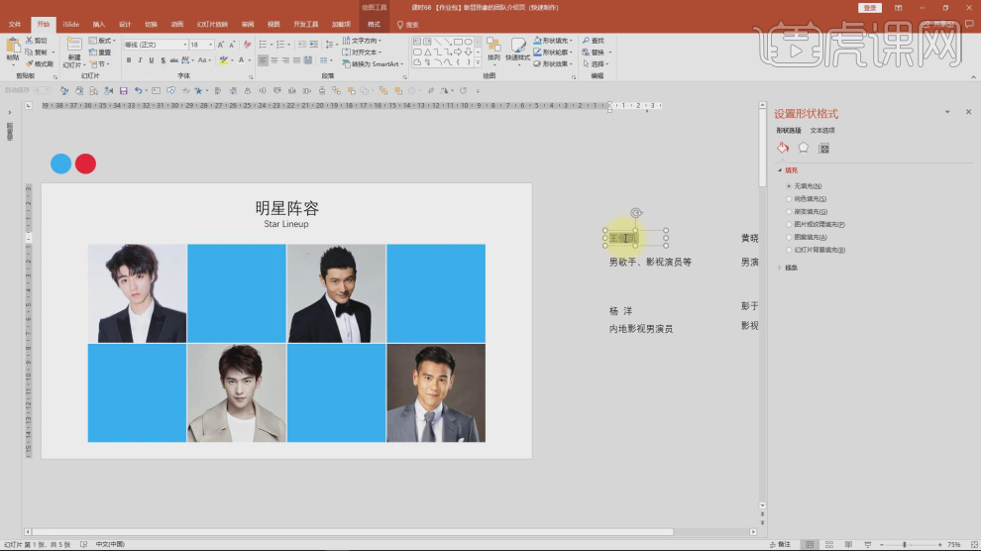
Task: Select the right arrow shape in gallery
Action: coord(458,52)
